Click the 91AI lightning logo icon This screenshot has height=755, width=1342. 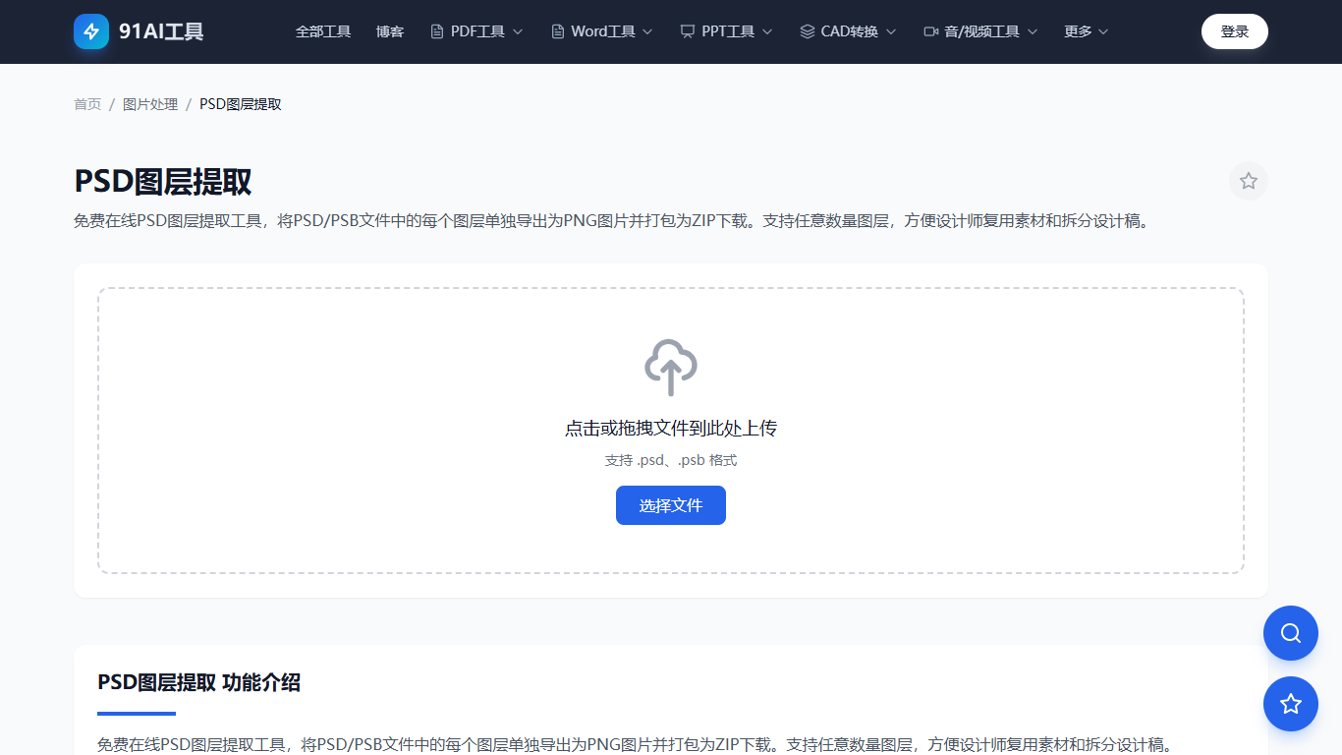pos(91,31)
